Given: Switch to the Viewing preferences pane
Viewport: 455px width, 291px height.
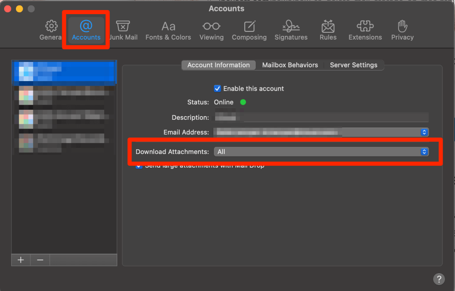Looking at the screenshot, I should click(212, 31).
